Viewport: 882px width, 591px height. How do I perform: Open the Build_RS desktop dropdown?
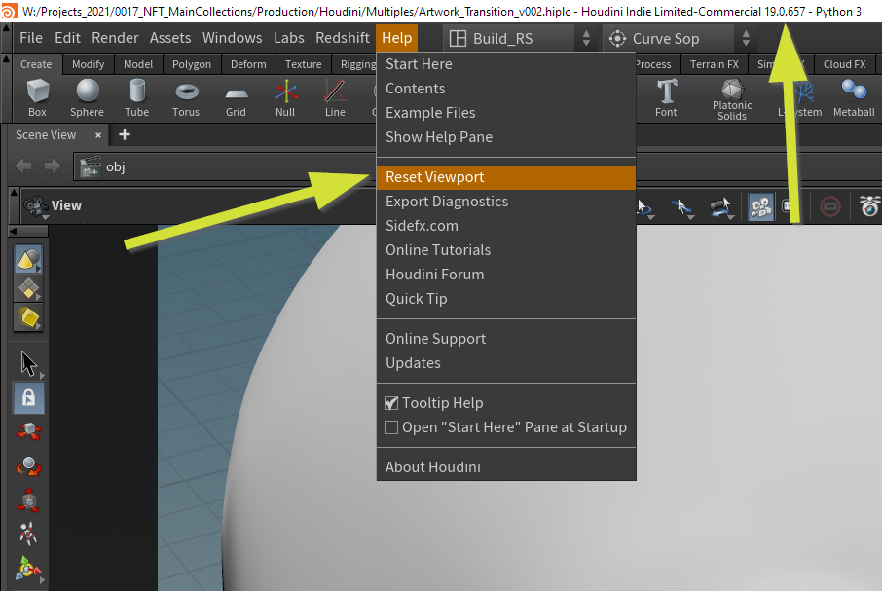(520, 38)
